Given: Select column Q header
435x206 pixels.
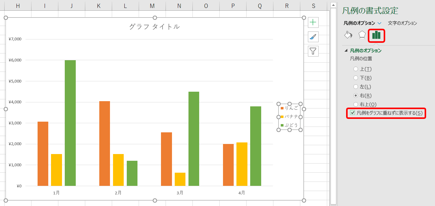Looking at the screenshot, I should 260,6.
